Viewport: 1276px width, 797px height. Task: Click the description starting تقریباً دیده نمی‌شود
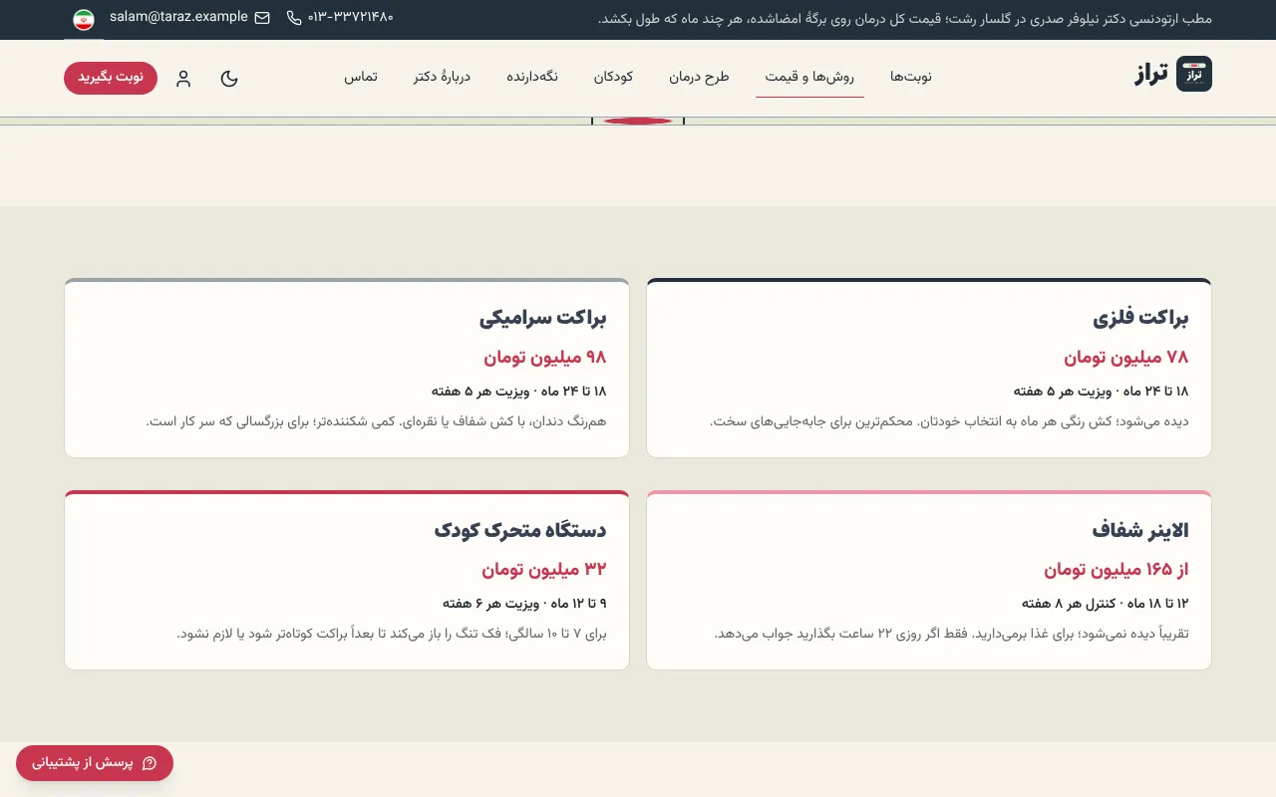[951, 634]
